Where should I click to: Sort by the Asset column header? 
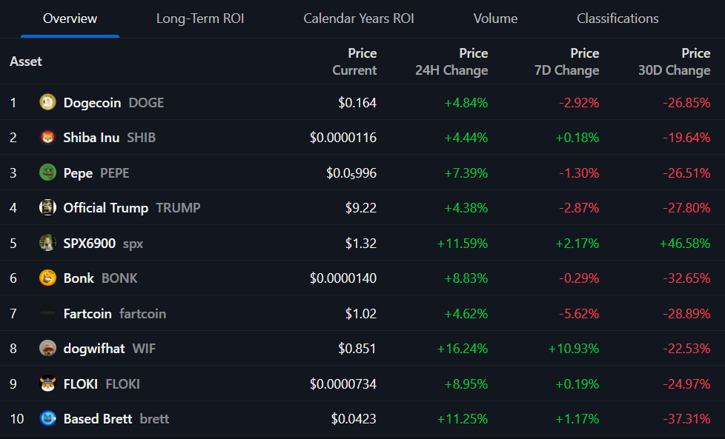[26, 61]
